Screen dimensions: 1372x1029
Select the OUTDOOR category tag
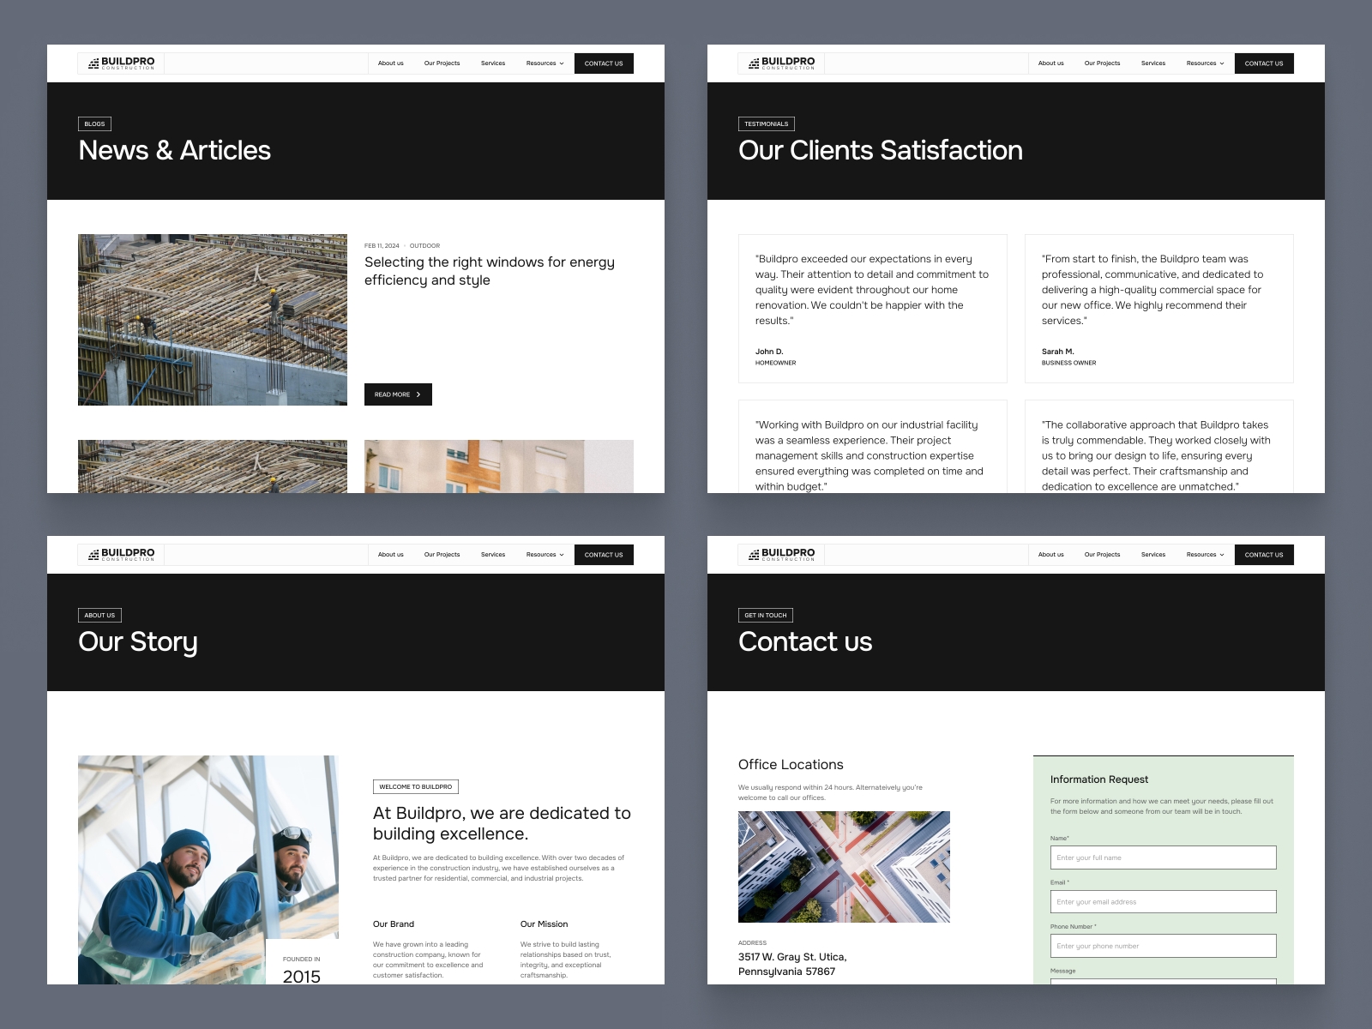tap(424, 246)
